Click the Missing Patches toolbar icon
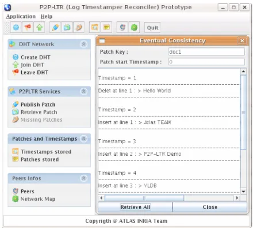Image resolution: width=253 pixels, height=228 pixels. click(x=79, y=28)
